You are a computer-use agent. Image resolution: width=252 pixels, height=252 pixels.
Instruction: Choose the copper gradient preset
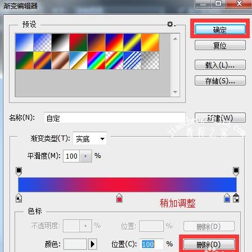click(x=61, y=60)
